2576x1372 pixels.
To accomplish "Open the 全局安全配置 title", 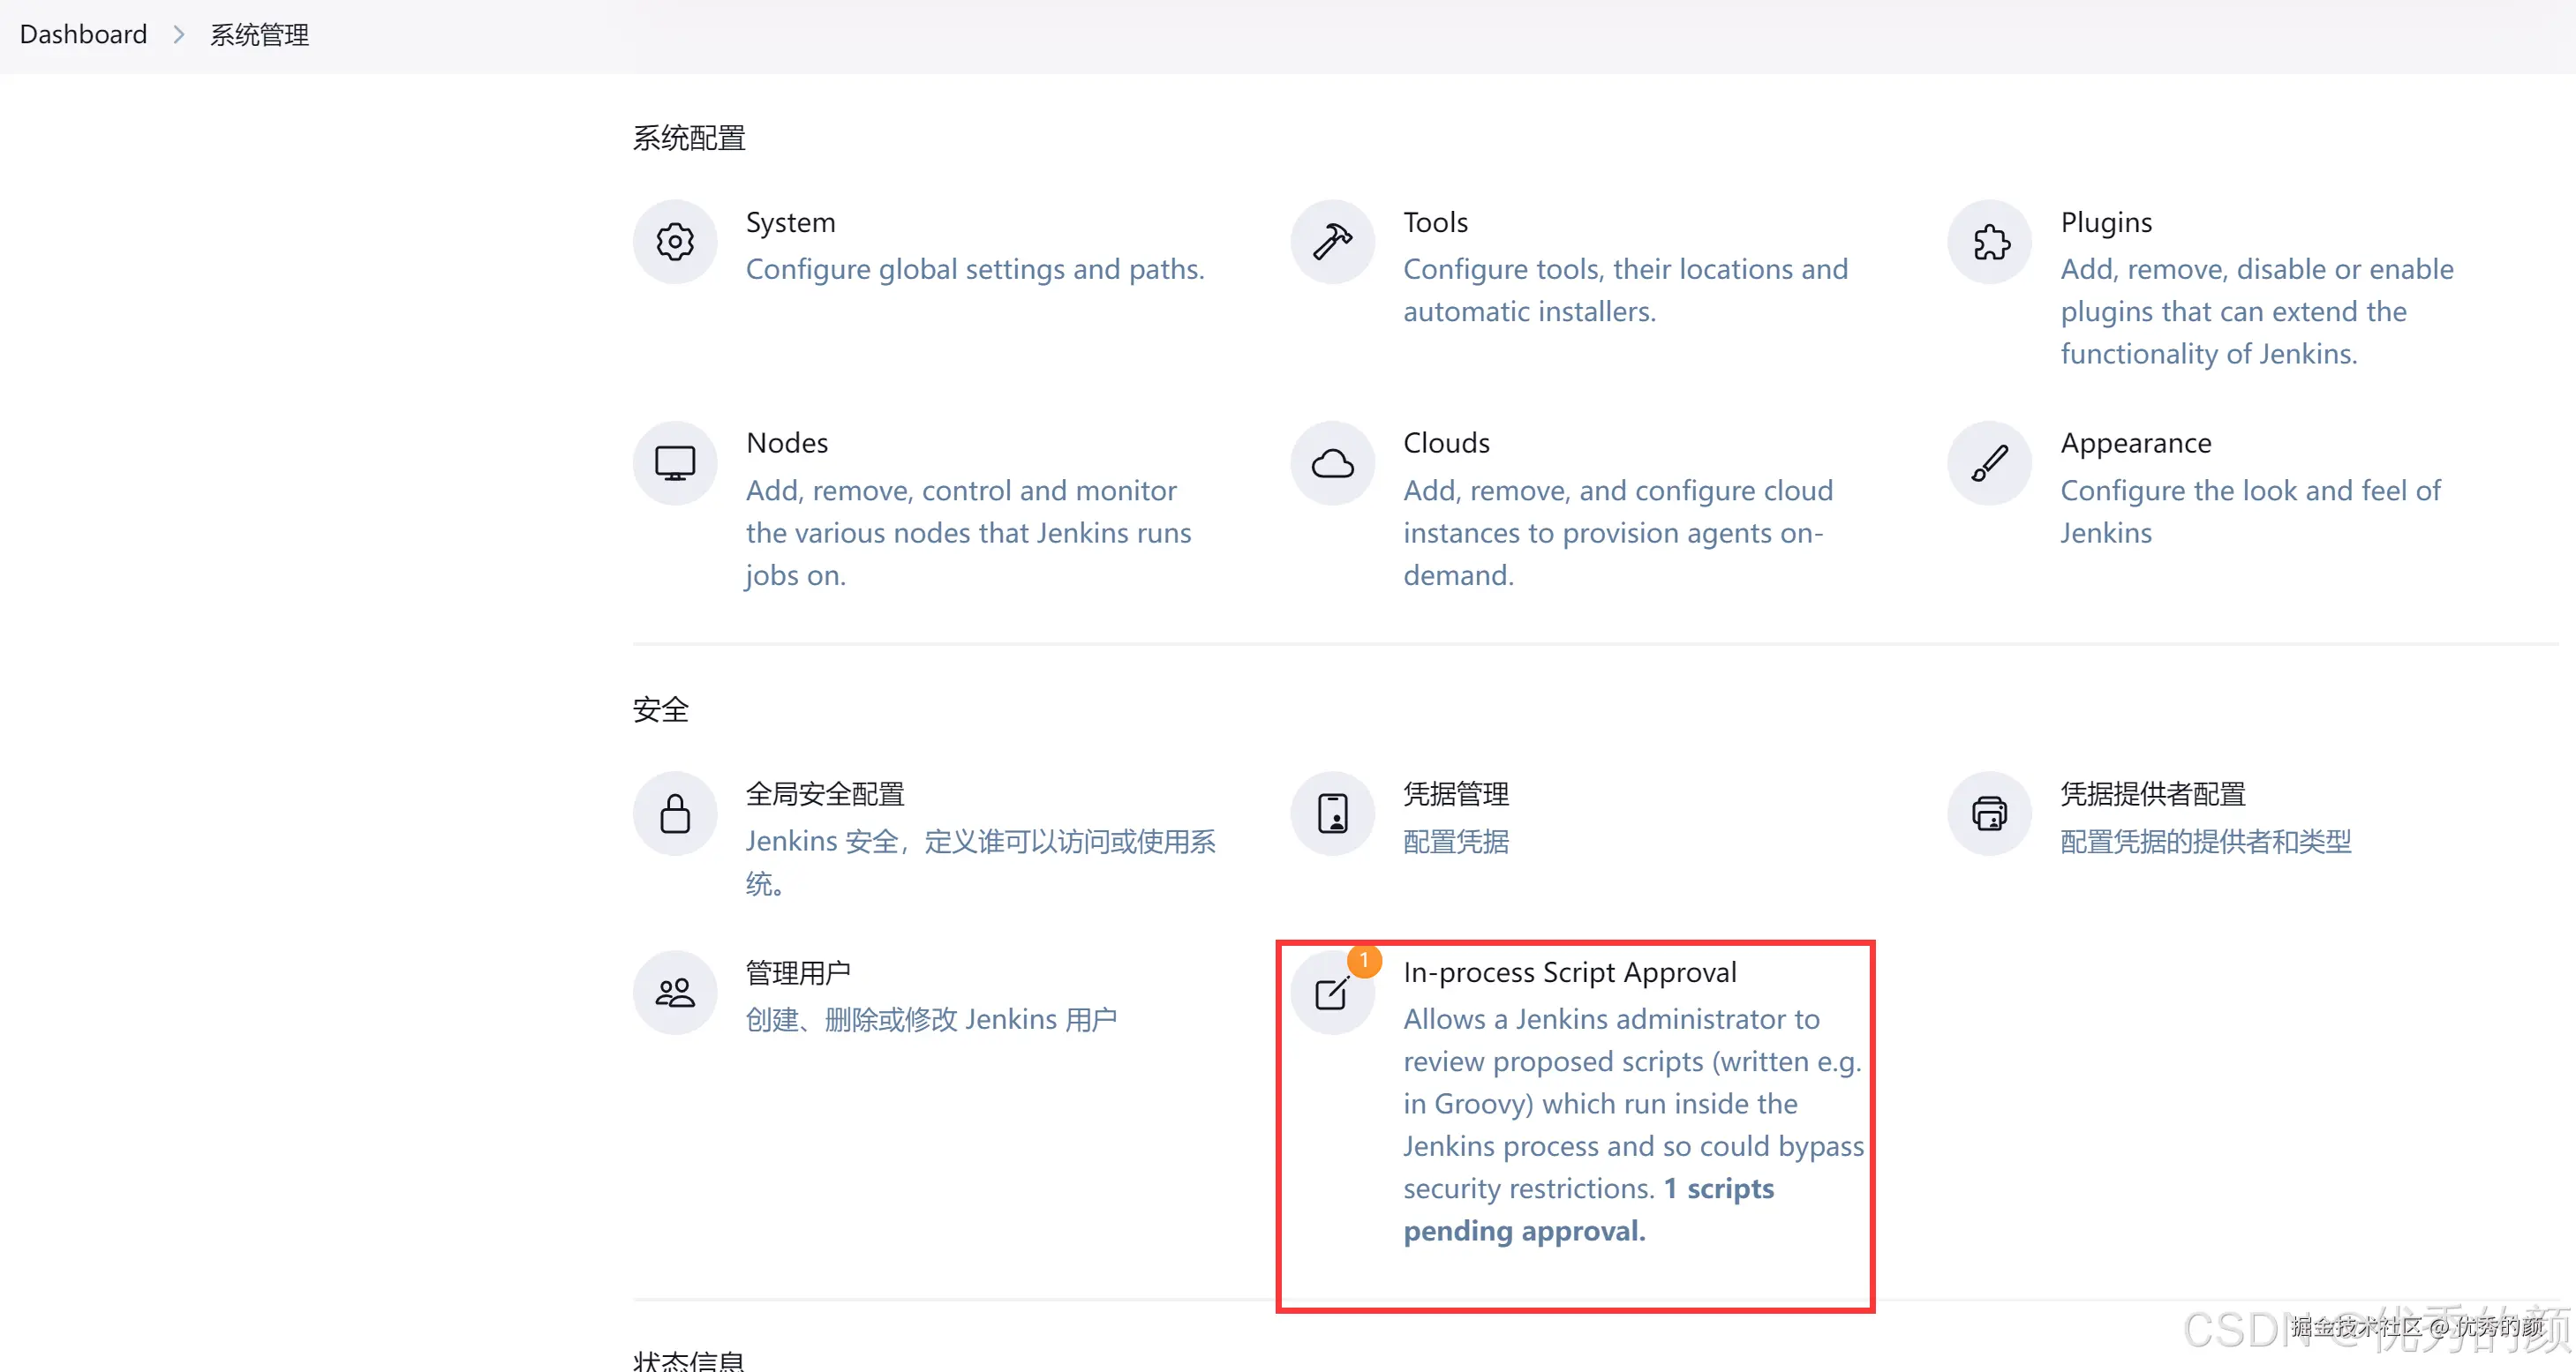I will [x=825, y=793].
